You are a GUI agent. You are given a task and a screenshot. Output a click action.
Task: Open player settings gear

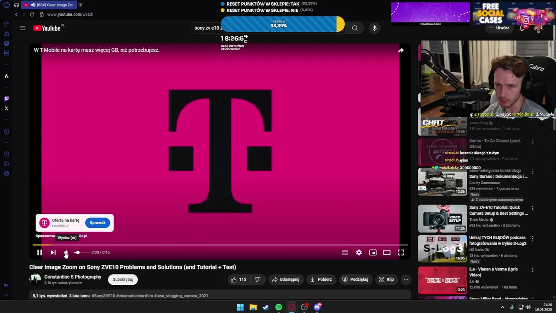pyautogui.click(x=359, y=253)
